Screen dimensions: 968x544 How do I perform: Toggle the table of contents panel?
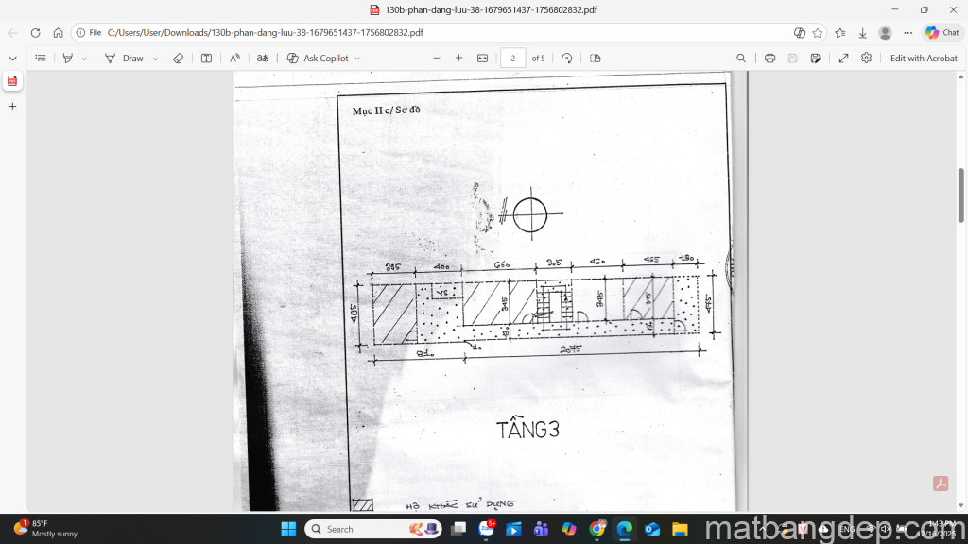pos(41,59)
